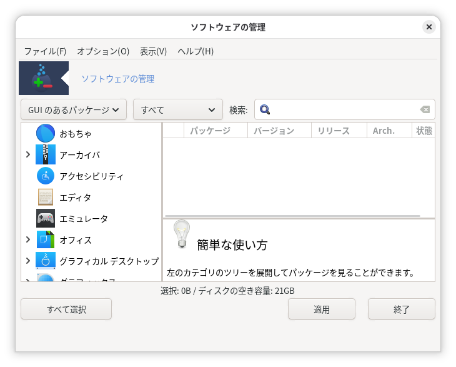Screen dimensions: 456x367
Task: Click the アーカイバ zipper icon
Action: pos(46,154)
